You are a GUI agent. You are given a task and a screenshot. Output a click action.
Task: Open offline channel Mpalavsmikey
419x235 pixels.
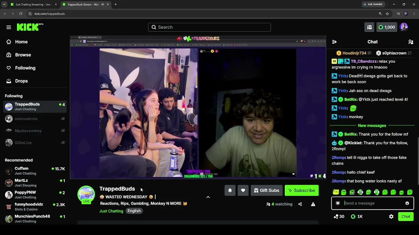(x=35, y=131)
